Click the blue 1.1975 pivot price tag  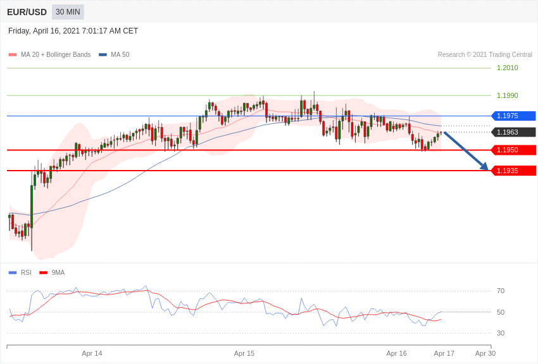coord(513,116)
